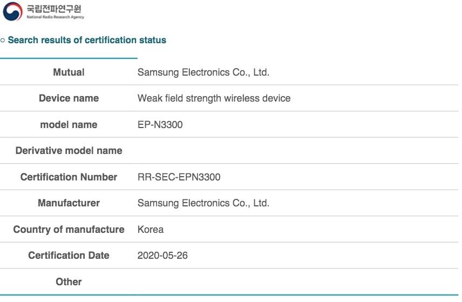Click Samsung Electronics in the Manufacturer row
Image resolution: width=462 pixels, height=302 pixels.
(203, 203)
